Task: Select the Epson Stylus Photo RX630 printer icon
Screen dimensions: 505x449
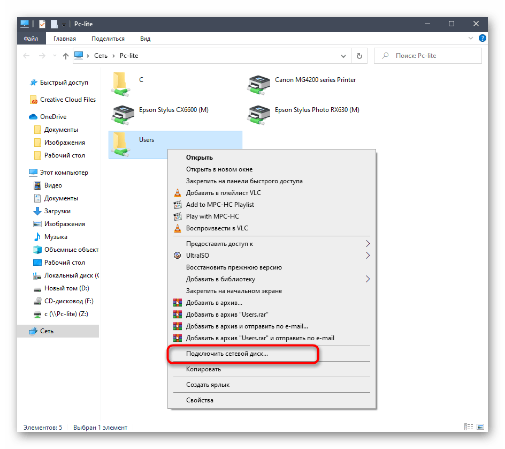Action: [259, 113]
